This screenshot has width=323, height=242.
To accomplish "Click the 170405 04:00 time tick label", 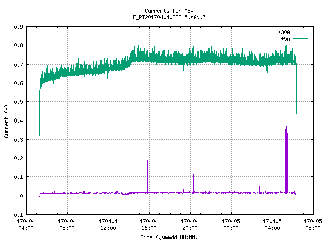I will pos(273,225).
